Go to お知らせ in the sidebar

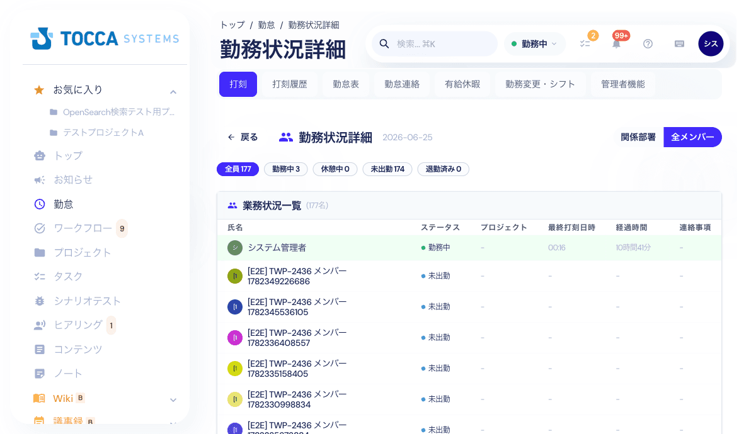point(73,180)
